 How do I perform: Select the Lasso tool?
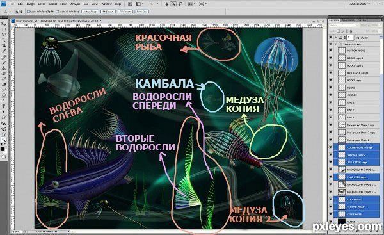3,35
